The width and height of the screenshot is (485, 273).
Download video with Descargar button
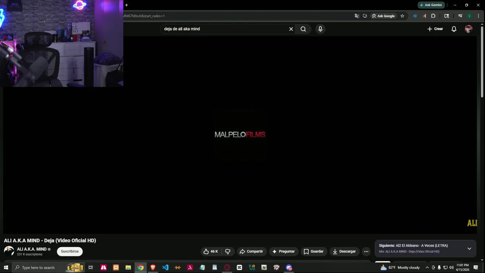point(344,251)
